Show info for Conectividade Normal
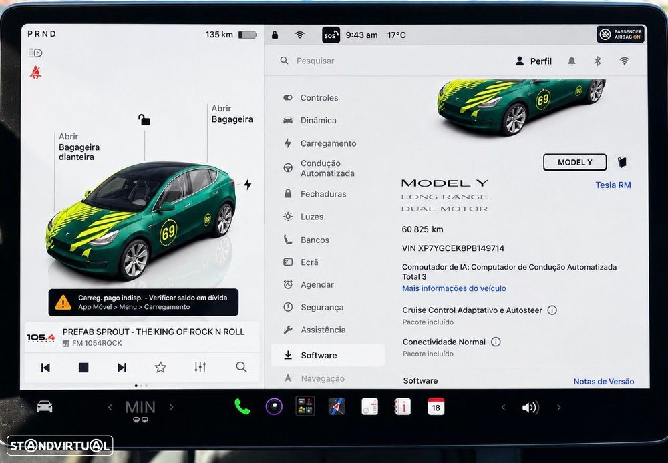The width and height of the screenshot is (668, 463). coord(496,342)
